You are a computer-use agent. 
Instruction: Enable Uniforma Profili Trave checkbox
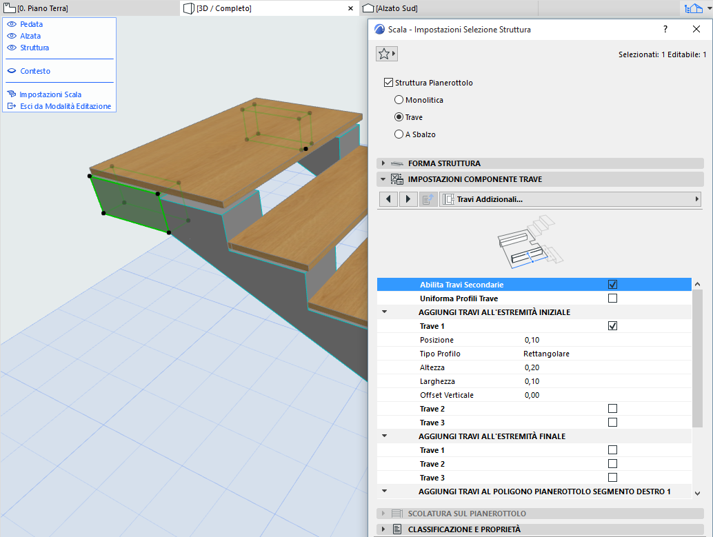[x=612, y=298]
